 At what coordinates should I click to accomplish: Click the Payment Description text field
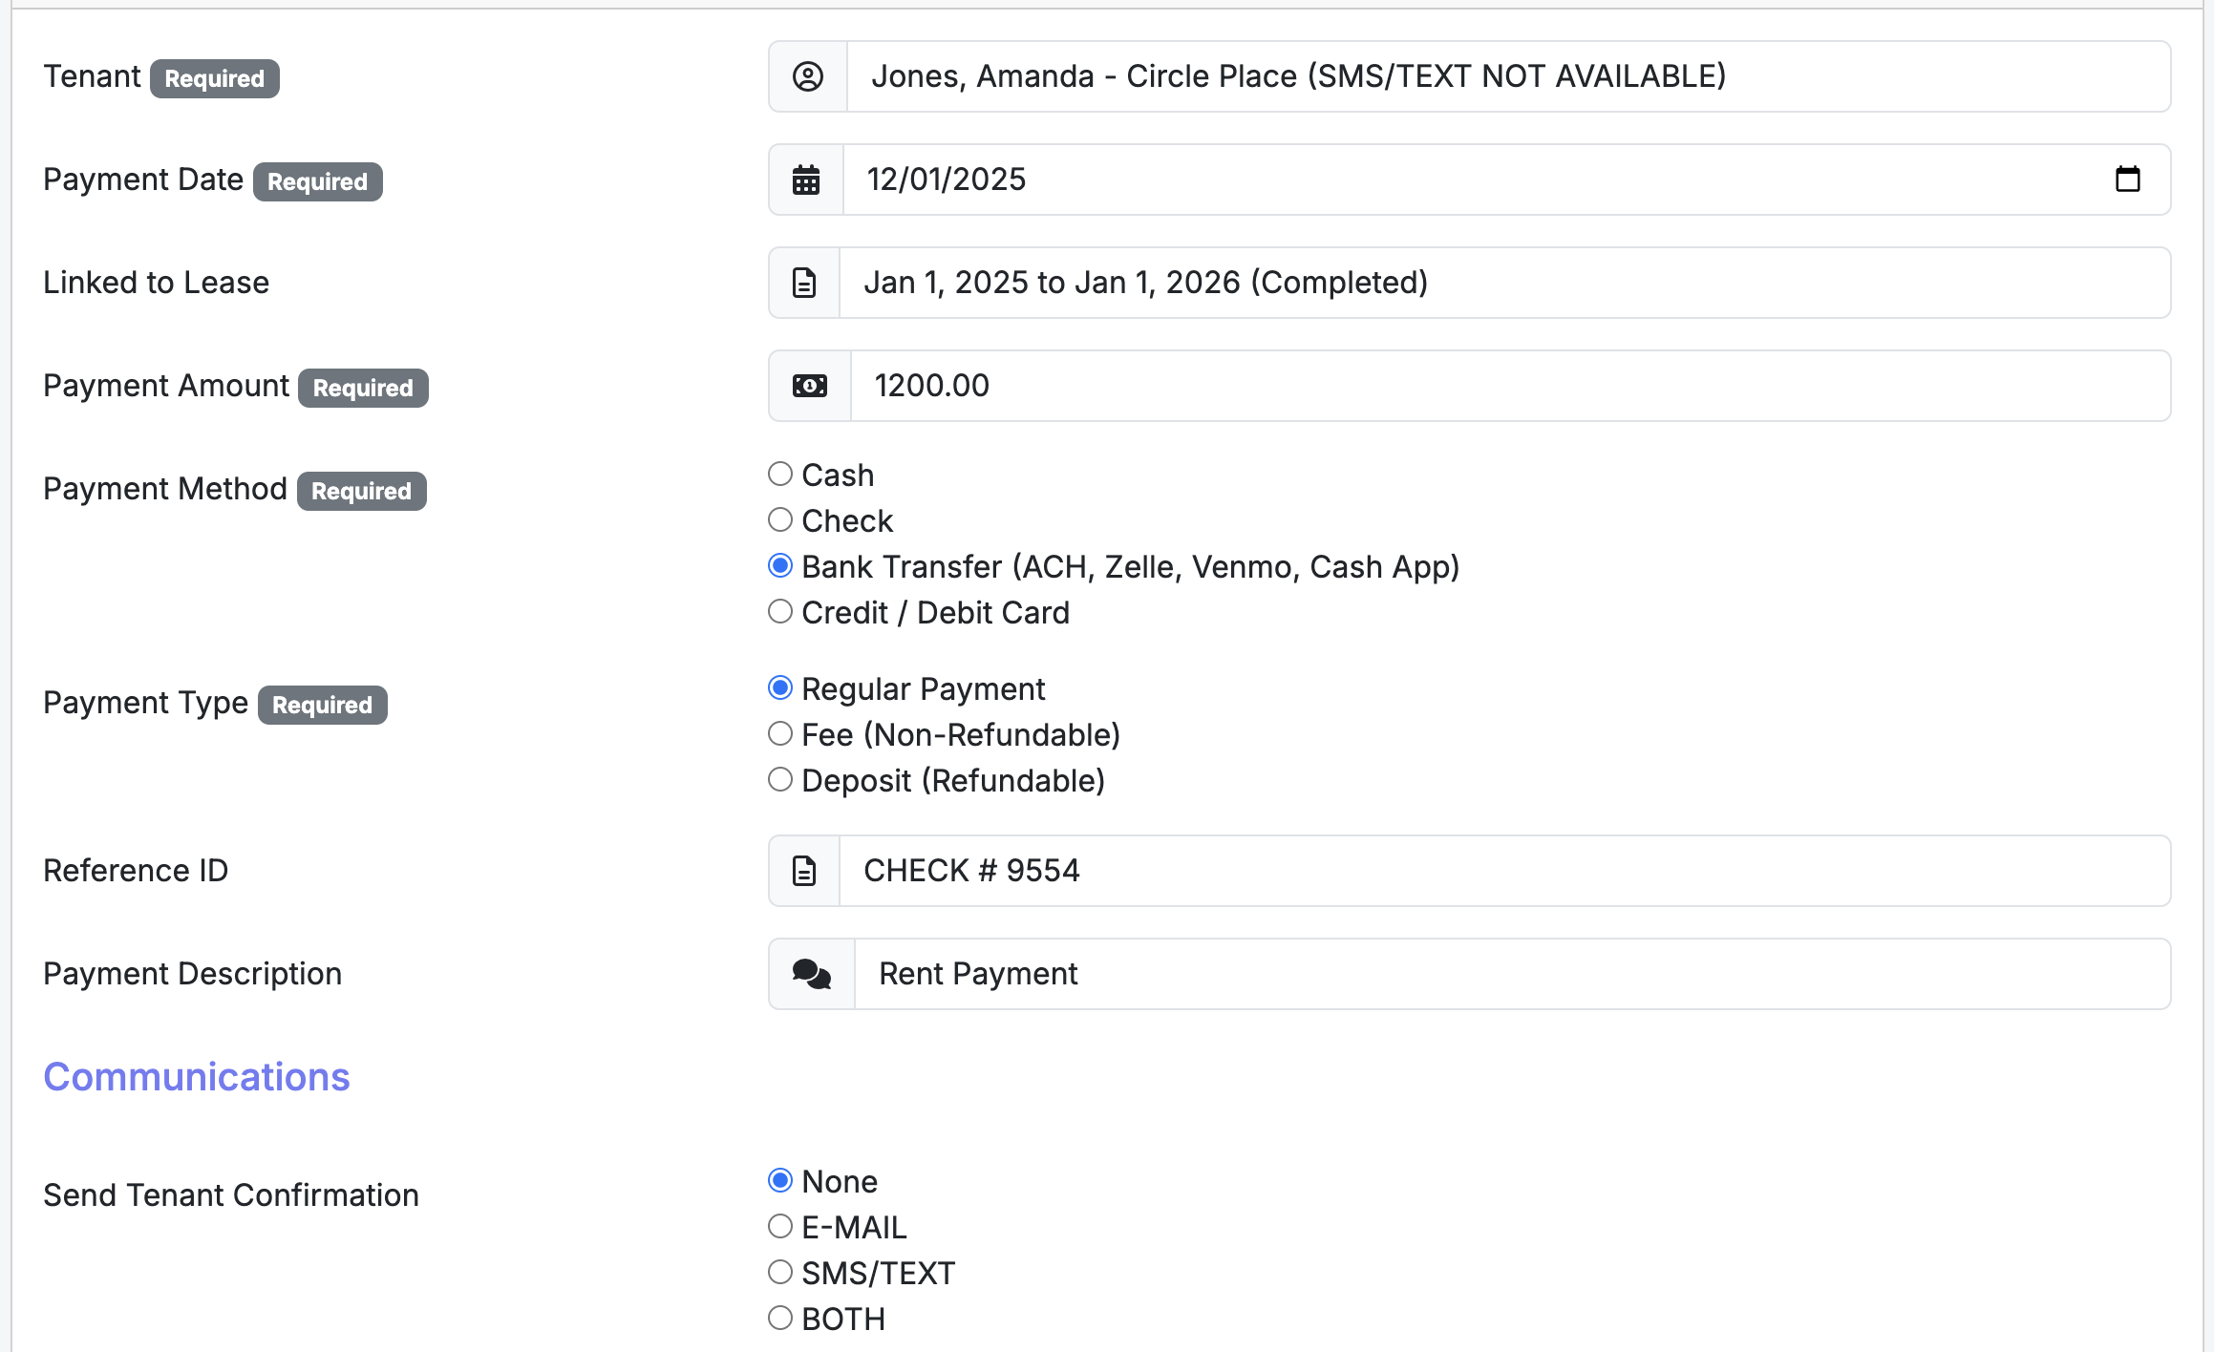pyautogui.click(x=1511, y=974)
